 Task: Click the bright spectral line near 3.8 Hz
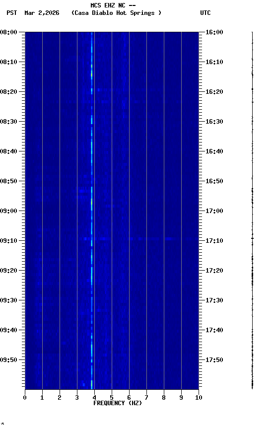point(92,211)
